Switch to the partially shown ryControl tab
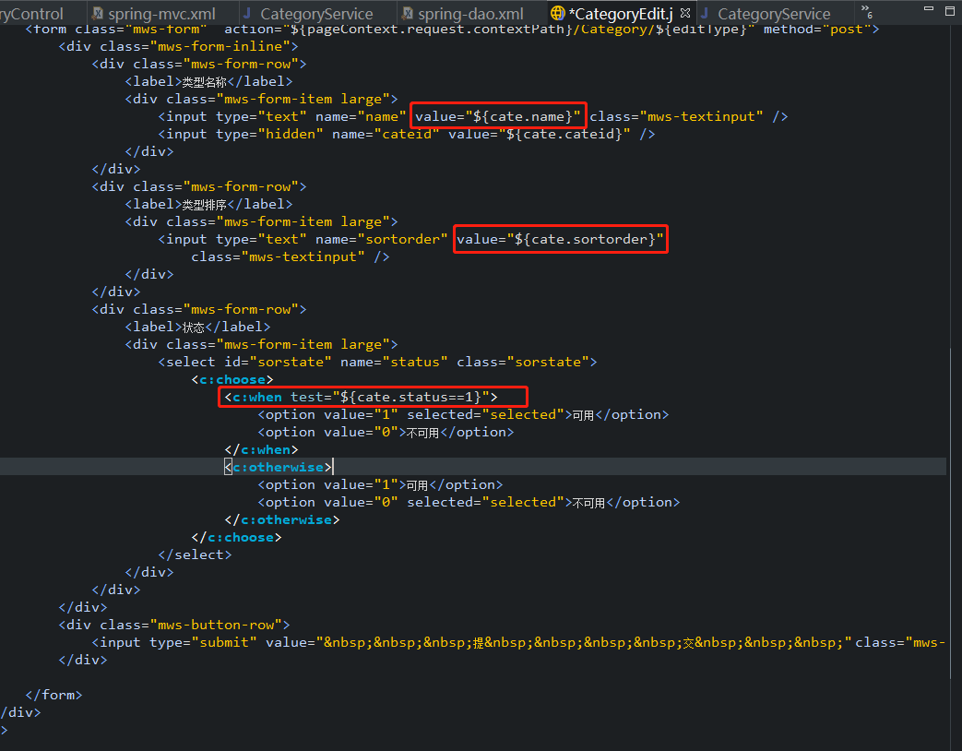This screenshot has width=962, height=751. tap(34, 14)
